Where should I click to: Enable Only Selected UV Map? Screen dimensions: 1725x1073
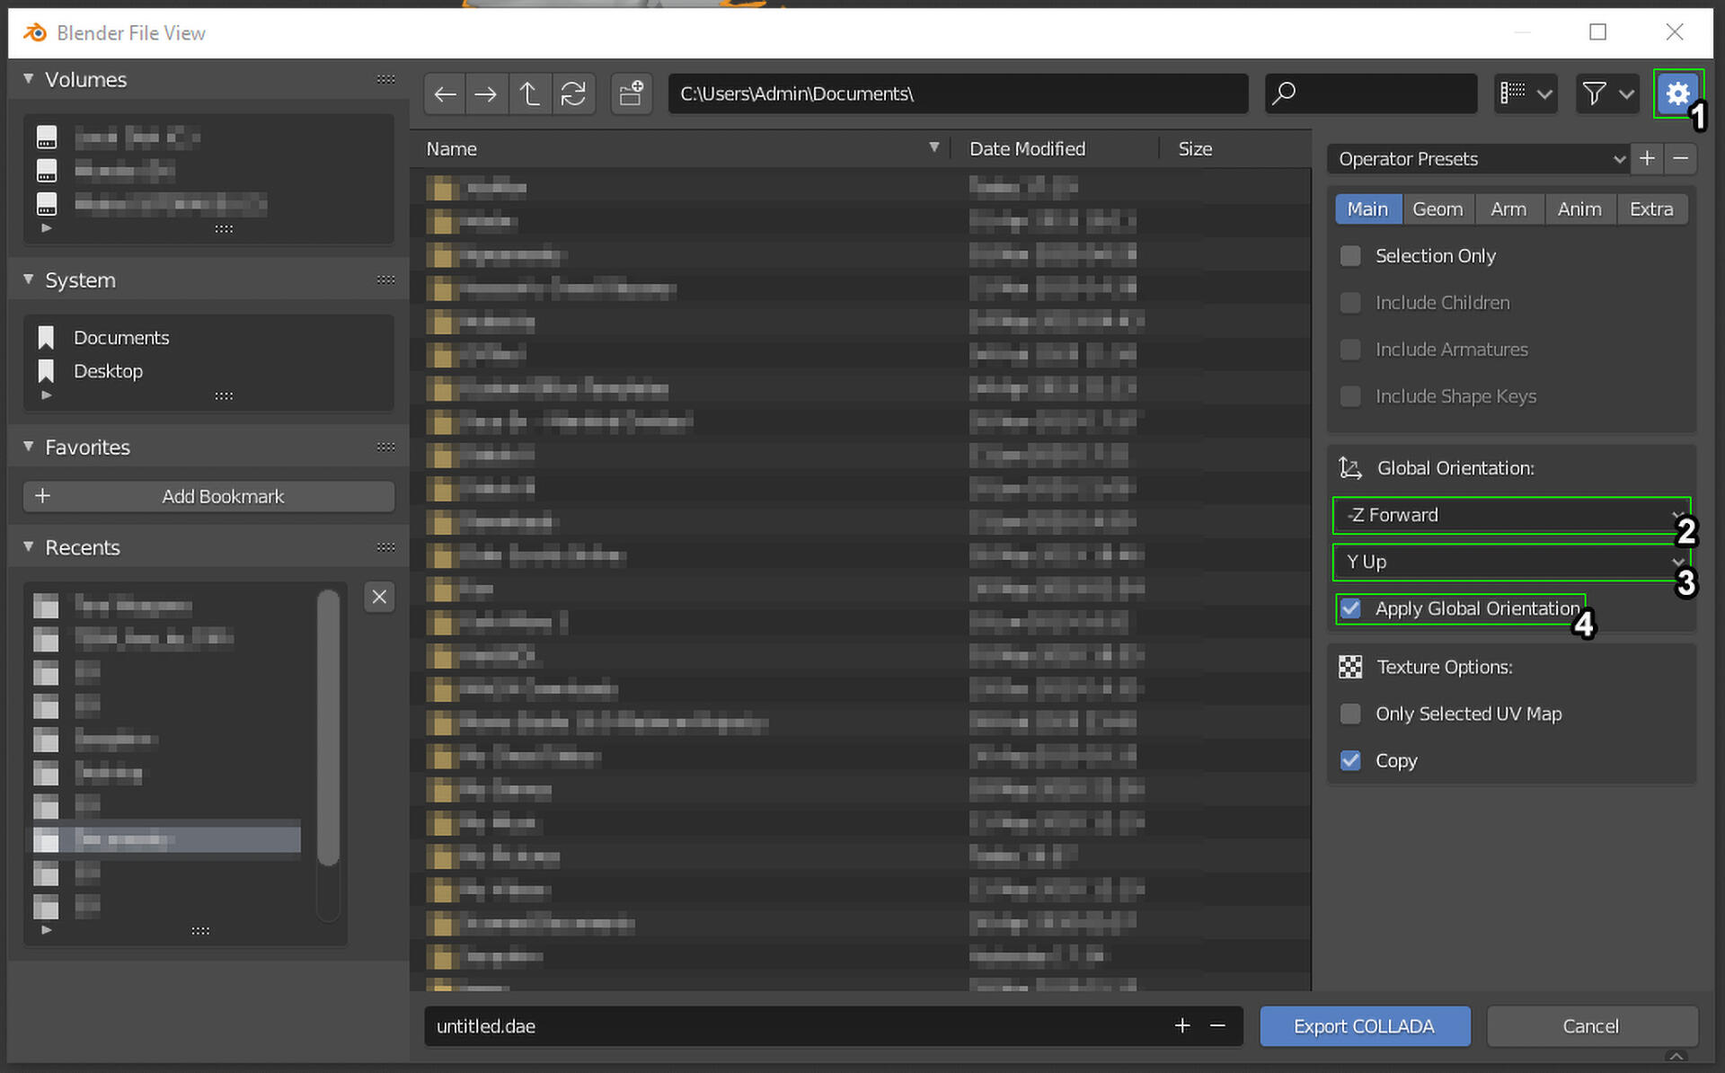click(1350, 714)
